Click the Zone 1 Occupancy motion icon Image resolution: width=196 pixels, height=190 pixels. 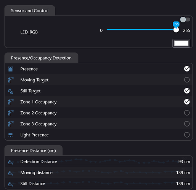coord(10,102)
